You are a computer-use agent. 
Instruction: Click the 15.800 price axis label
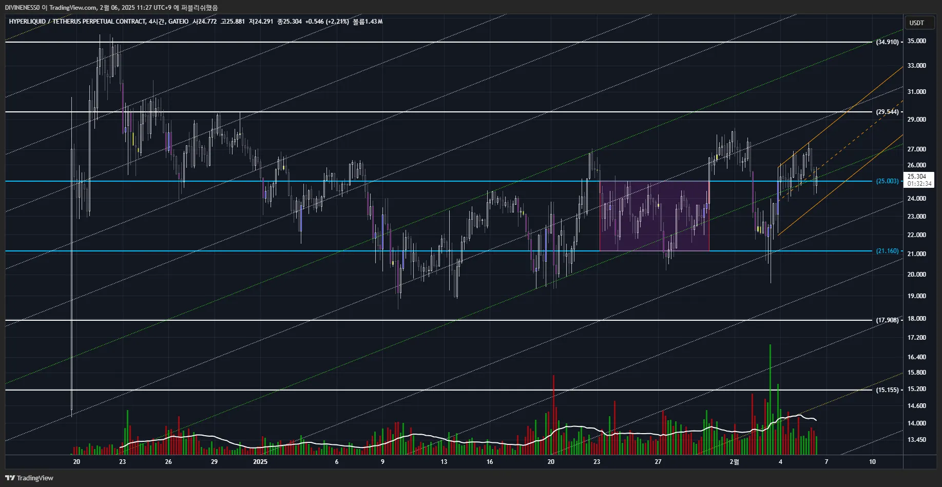[x=917, y=373]
